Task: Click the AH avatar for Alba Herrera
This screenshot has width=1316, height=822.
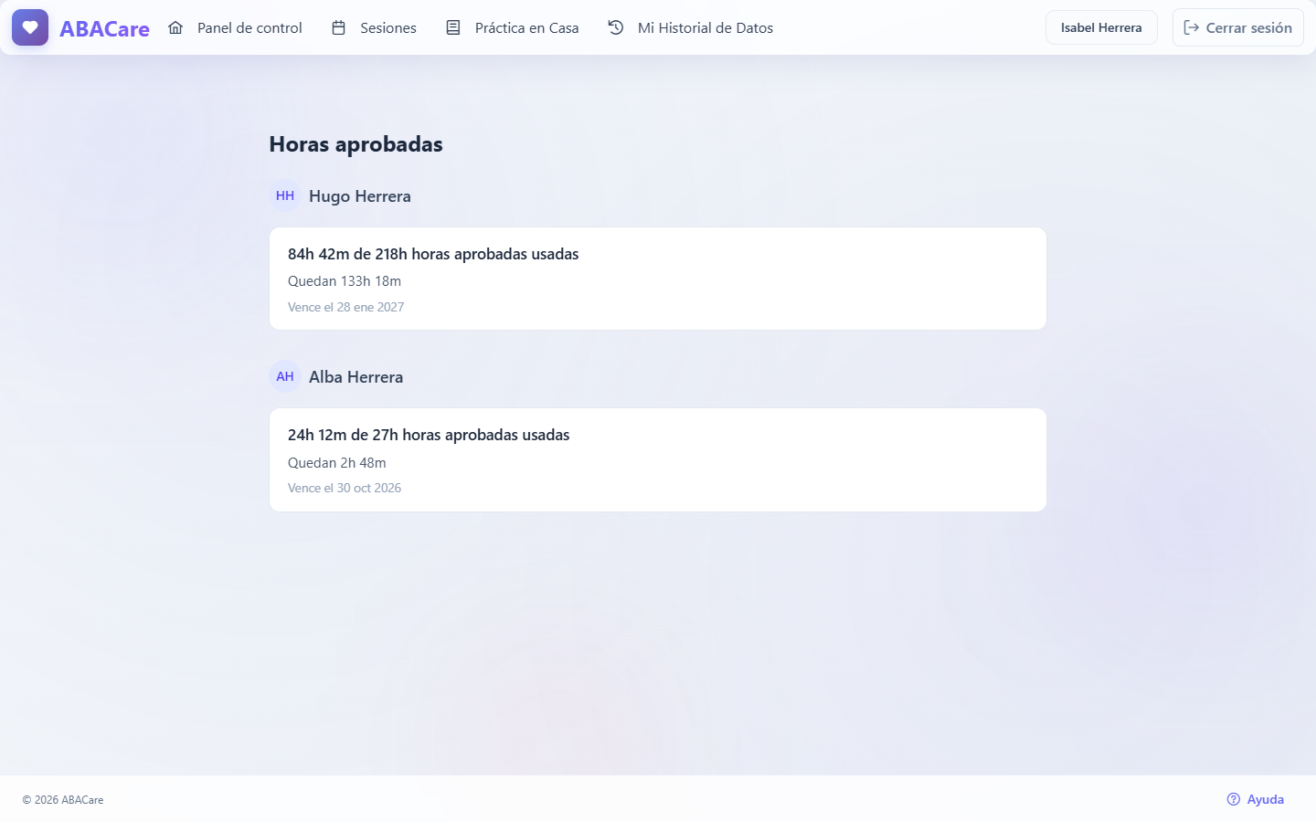Action: click(x=285, y=376)
